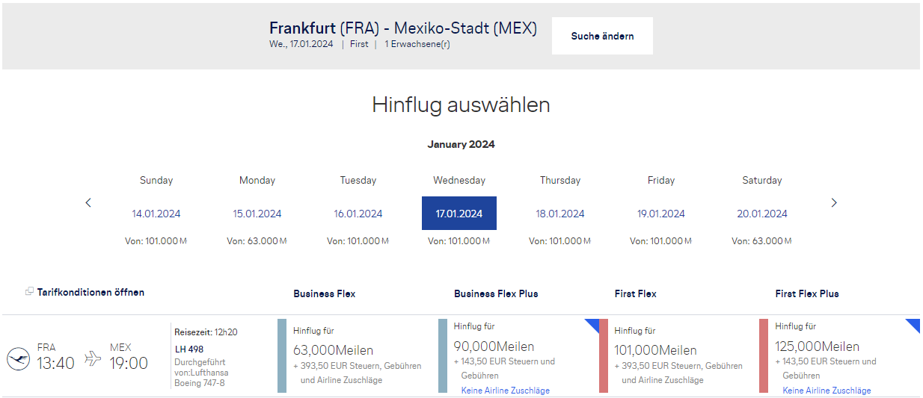Click Business Flex column header
The image size is (923, 398).
325,293
